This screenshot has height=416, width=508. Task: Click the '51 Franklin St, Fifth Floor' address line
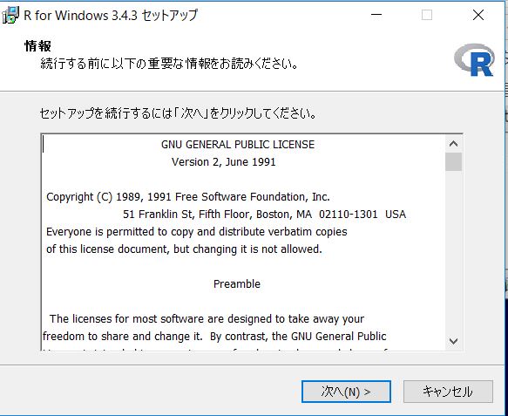[x=264, y=215]
